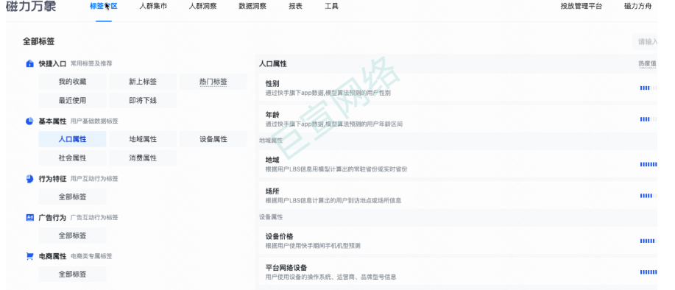This screenshot has height=290, width=675.
Task: Click the 人口属性 list header
Action: 272,64
